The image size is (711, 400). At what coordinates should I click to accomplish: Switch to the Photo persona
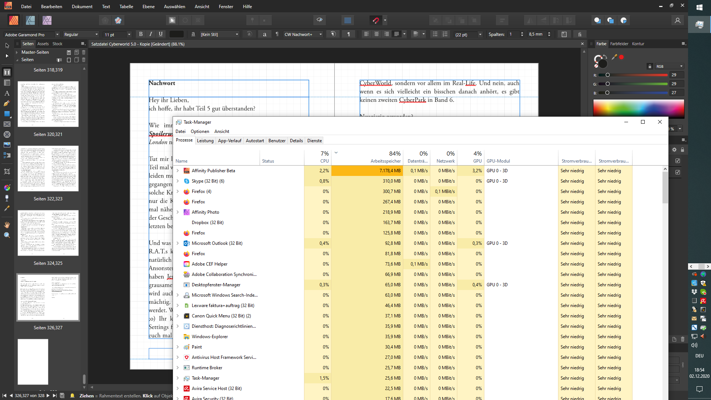click(x=47, y=20)
